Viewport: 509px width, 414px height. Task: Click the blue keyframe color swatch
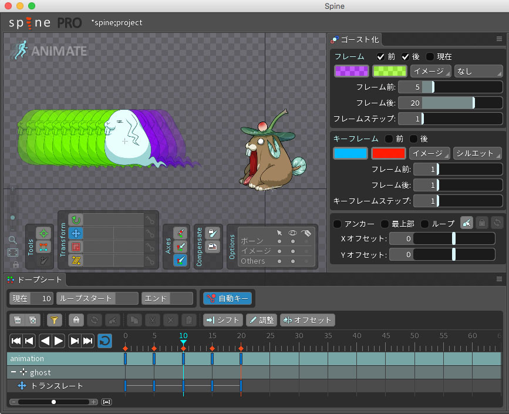pos(350,153)
